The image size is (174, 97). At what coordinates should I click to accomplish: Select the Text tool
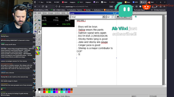(39, 32)
